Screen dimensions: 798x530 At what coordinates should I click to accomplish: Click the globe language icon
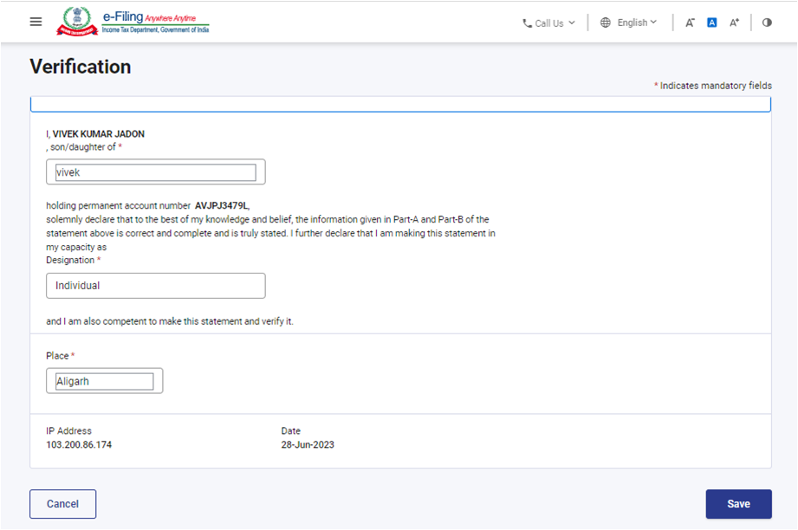coord(606,23)
